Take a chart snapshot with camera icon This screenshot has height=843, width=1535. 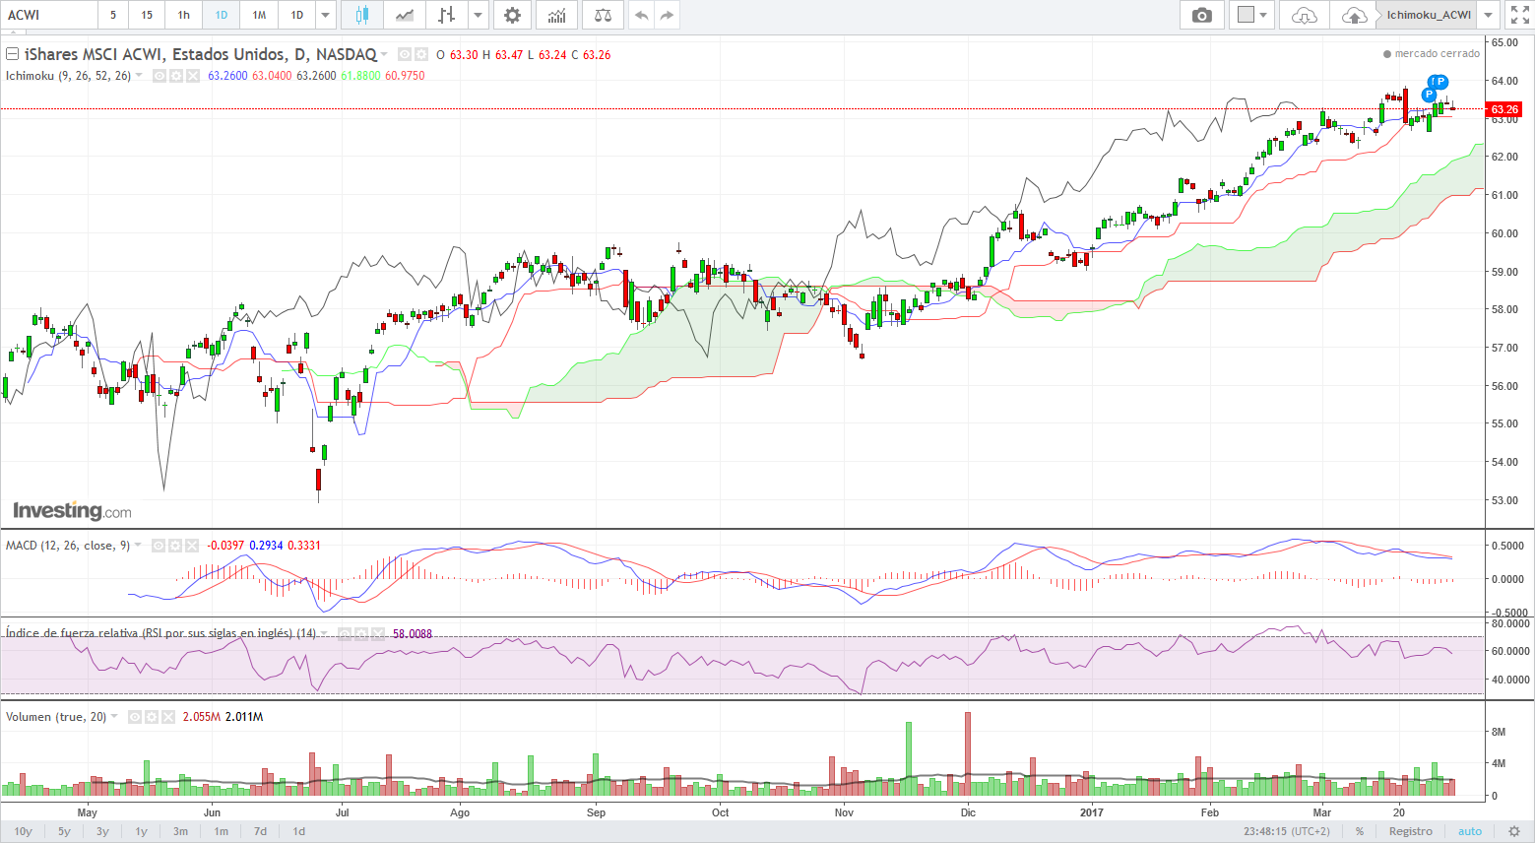click(1202, 15)
